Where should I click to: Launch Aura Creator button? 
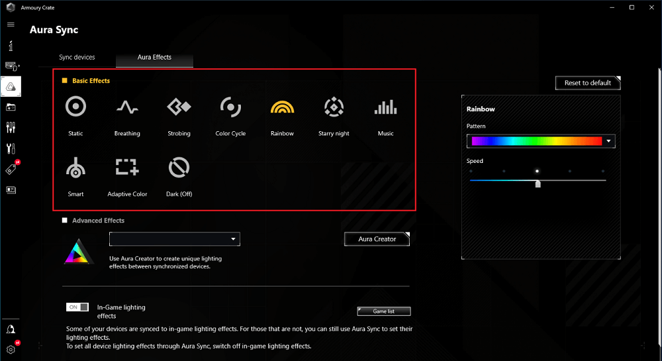pos(377,239)
